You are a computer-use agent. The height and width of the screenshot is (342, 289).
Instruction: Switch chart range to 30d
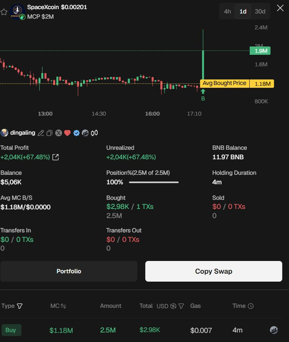coord(260,12)
